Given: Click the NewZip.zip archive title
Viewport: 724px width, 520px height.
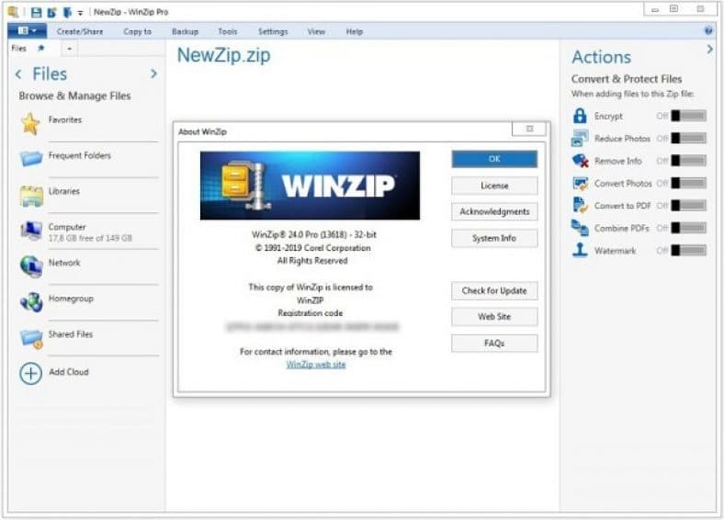Looking at the screenshot, I should (223, 55).
